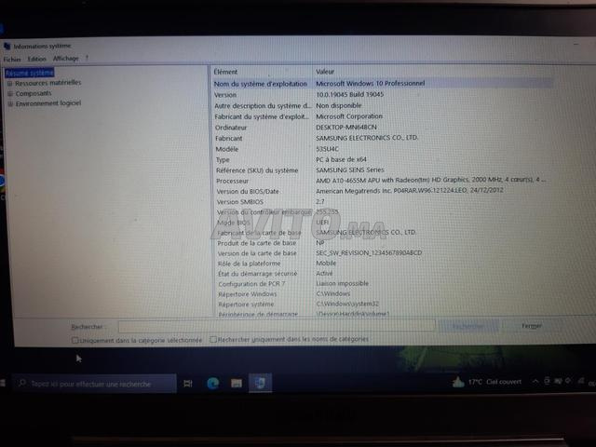
Task: Select the Ressources matérielles tree item
Action: click(47, 83)
